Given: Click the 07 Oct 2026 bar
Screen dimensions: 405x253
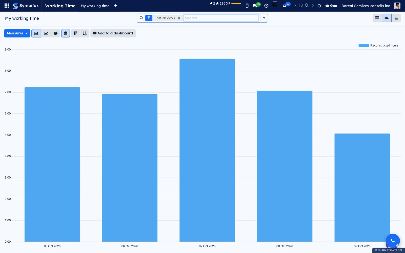Looking at the screenshot, I should [x=207, y=150].
